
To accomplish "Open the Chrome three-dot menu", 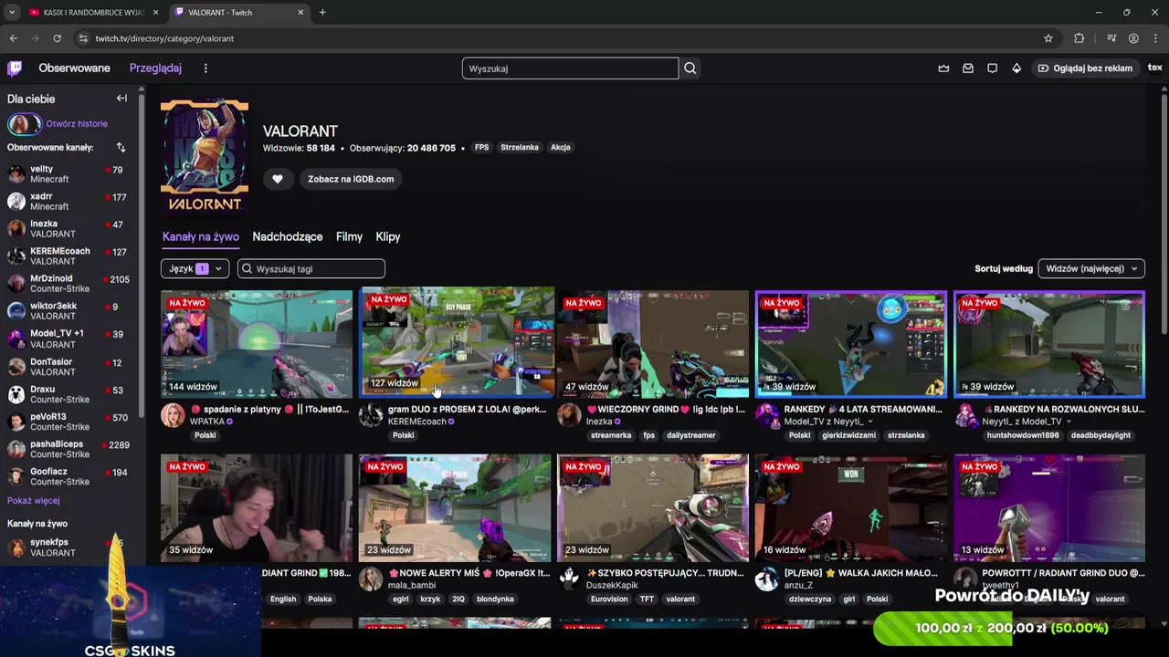I will [x=1155, y=38].
